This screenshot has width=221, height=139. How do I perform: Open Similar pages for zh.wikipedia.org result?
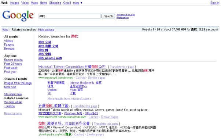click(x=95, y=135)
